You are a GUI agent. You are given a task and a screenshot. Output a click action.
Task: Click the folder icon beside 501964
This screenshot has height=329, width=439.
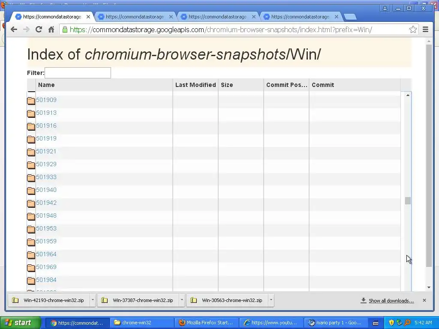[x=31, y=255]
